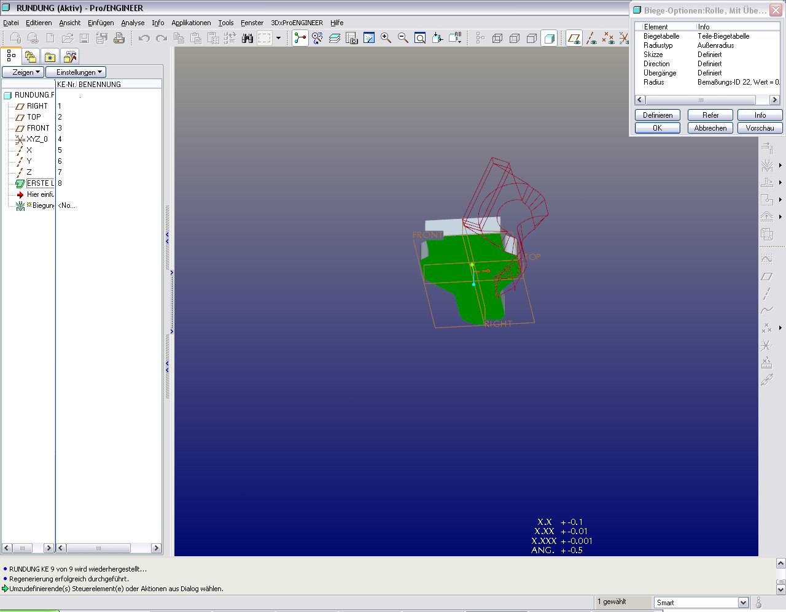786x612 pixels.
Task: Click the binoculars search icon
Action: coord(247,38)
